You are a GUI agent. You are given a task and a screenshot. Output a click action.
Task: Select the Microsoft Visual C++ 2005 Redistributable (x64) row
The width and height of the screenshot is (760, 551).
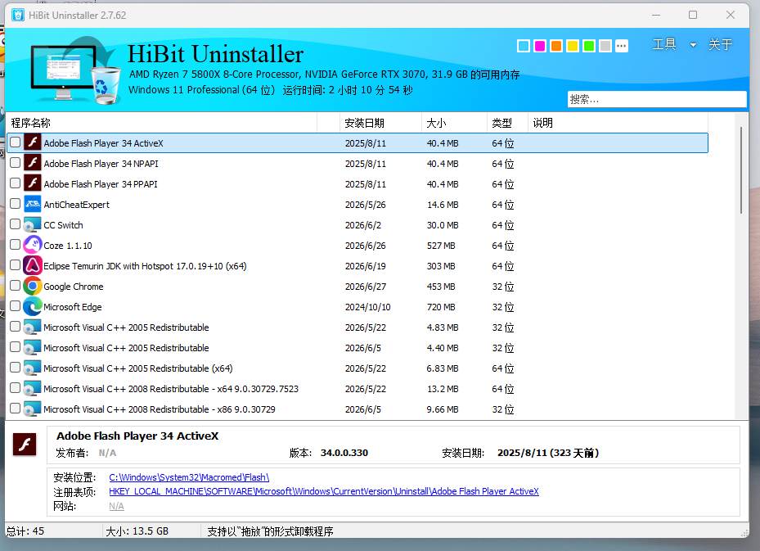coord(358,368)
